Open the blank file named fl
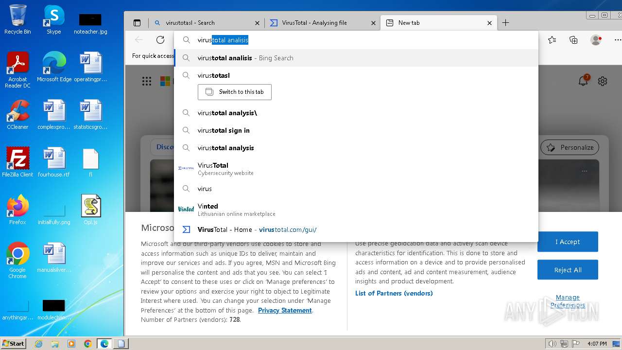The image size is (622, 350). point(90,162)
